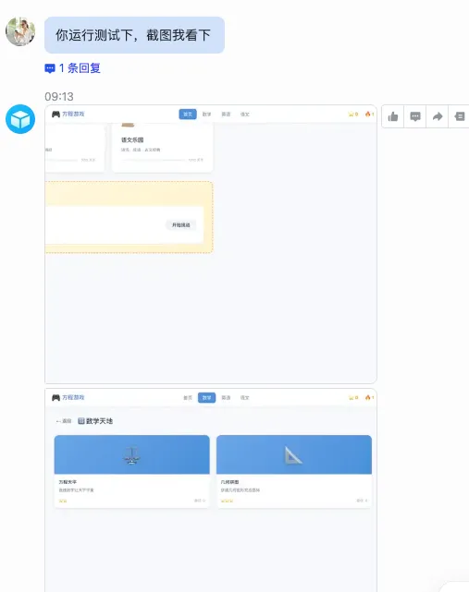Open the second screenshot showing 数学天地

tap(211, 490)
